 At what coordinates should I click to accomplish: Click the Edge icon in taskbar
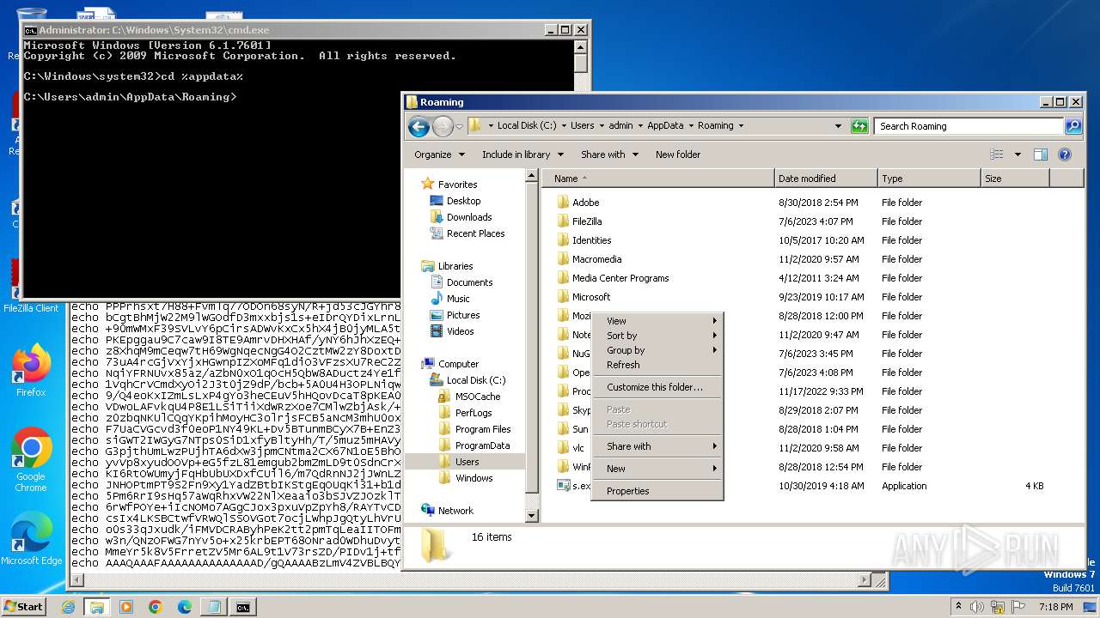point(184,607)
